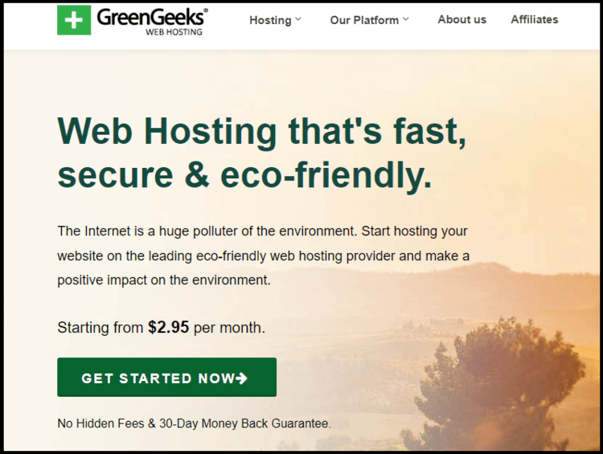Click the 'secure & eco-friendly.' headline line
Viewport: 603px width, 454px height.
[x=244, y=175]
